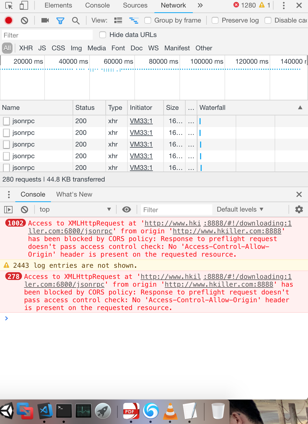Select the XHR request filter
This screenshot has width=308, height=424.
[26, 48]
